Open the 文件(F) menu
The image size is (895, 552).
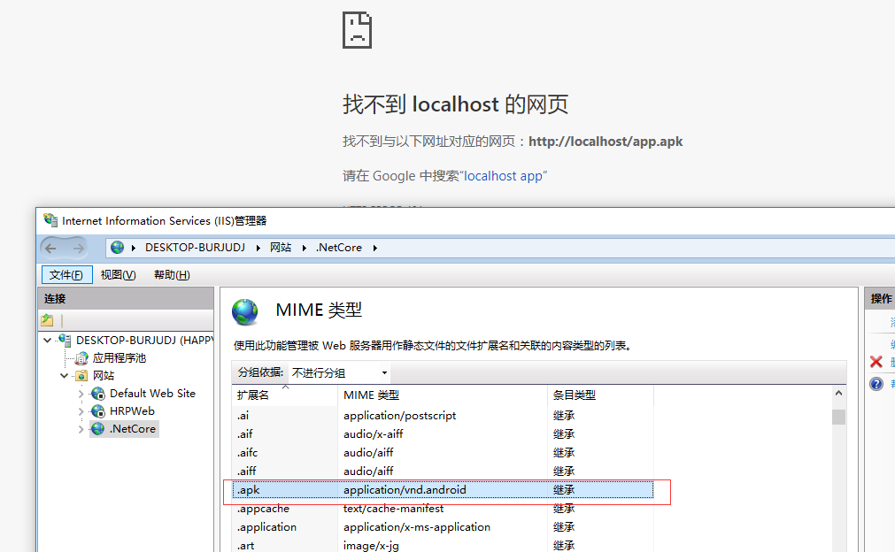click(66, 275)
